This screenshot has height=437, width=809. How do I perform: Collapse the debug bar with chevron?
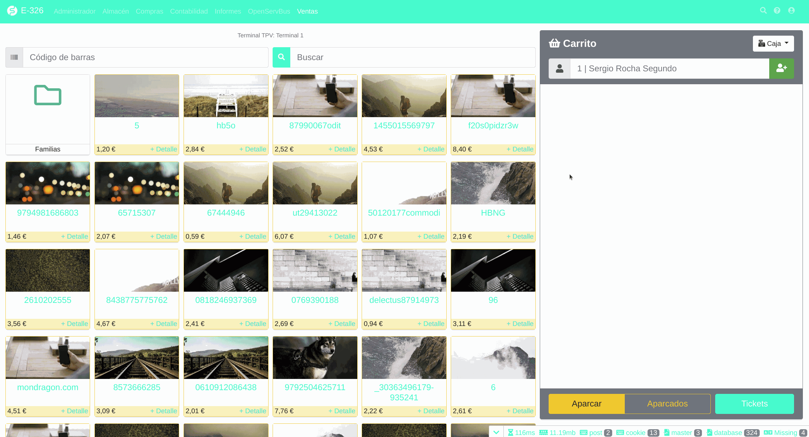click(x=496, y=433)
